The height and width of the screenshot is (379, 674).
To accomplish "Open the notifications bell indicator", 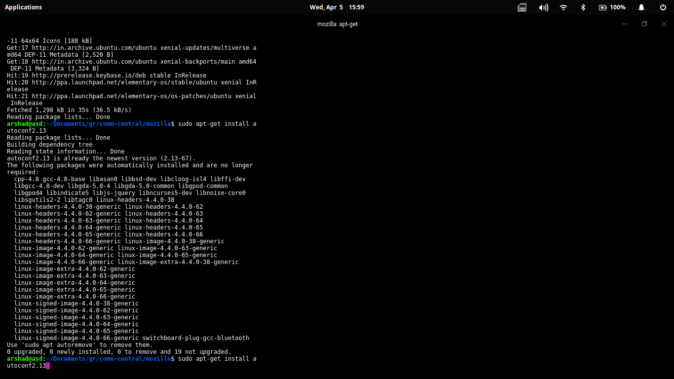I will 641,7.
